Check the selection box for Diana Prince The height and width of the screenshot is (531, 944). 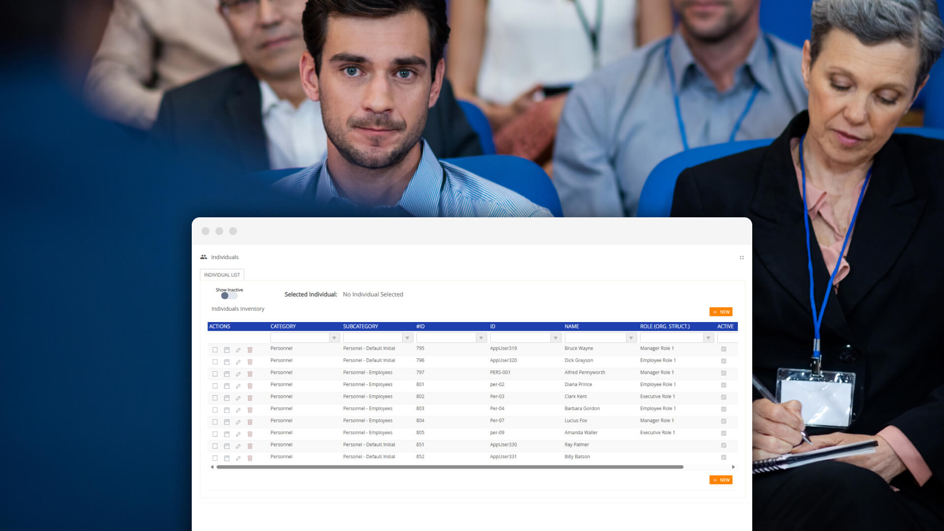tap(215, 386)
